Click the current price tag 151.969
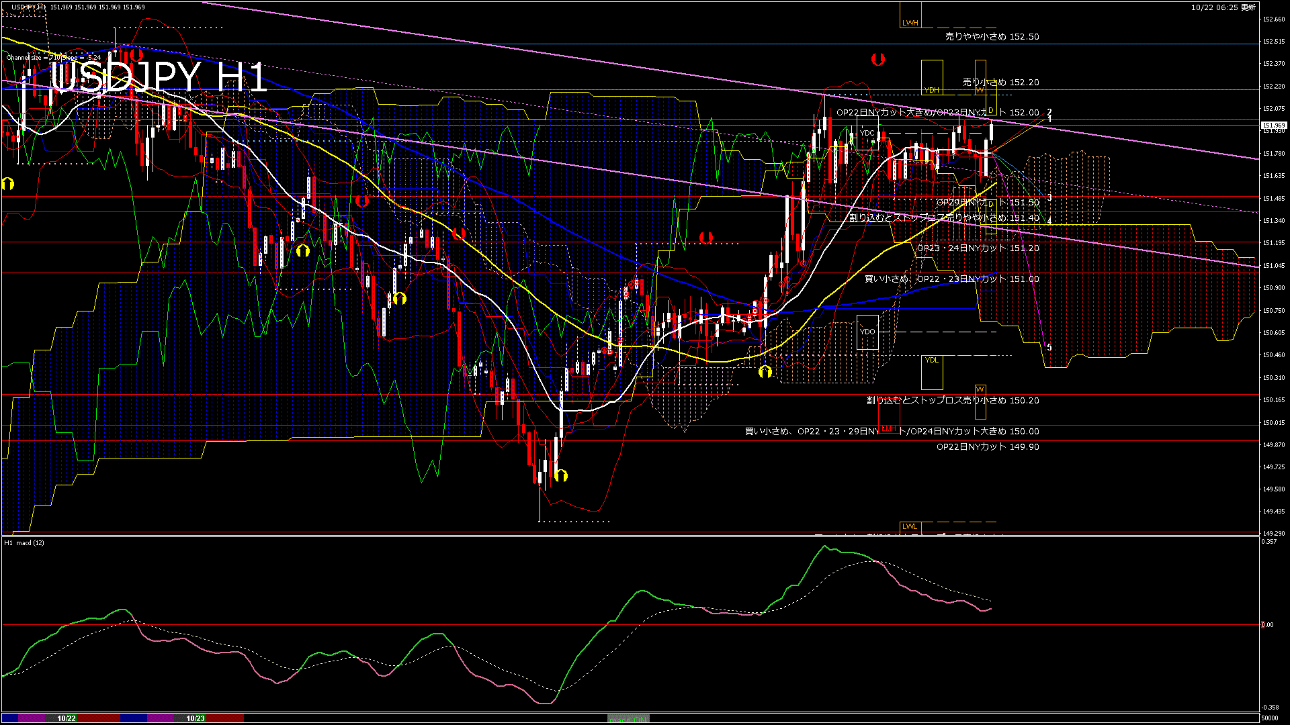The image size is (1290, 725). 1273,126
